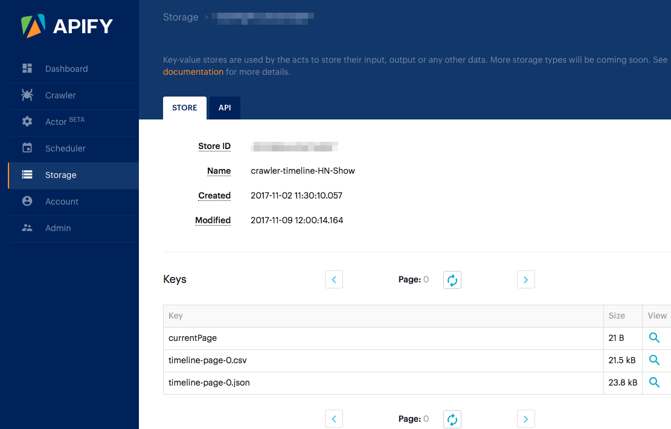Click the Name field value crawler-timeline-HN-Show

(x=303, y=171)
